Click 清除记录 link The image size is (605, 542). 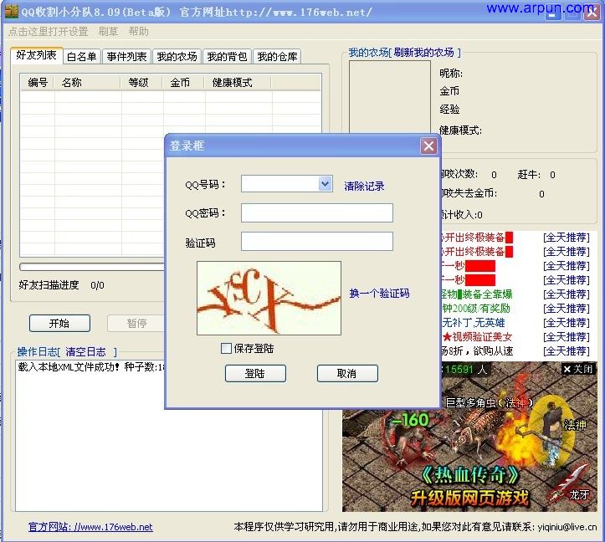(364, 186)
